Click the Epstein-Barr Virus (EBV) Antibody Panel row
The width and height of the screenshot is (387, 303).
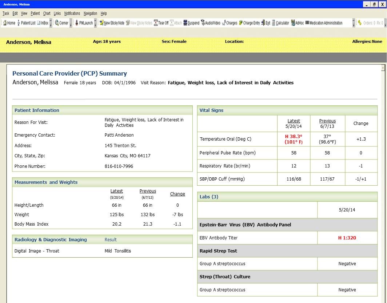click(287, 225)
